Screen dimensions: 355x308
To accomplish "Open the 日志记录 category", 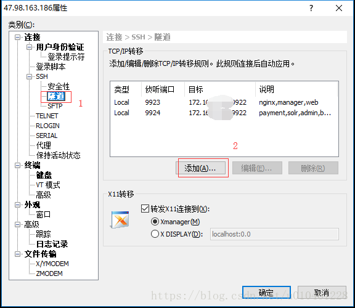I will [52, 244].
